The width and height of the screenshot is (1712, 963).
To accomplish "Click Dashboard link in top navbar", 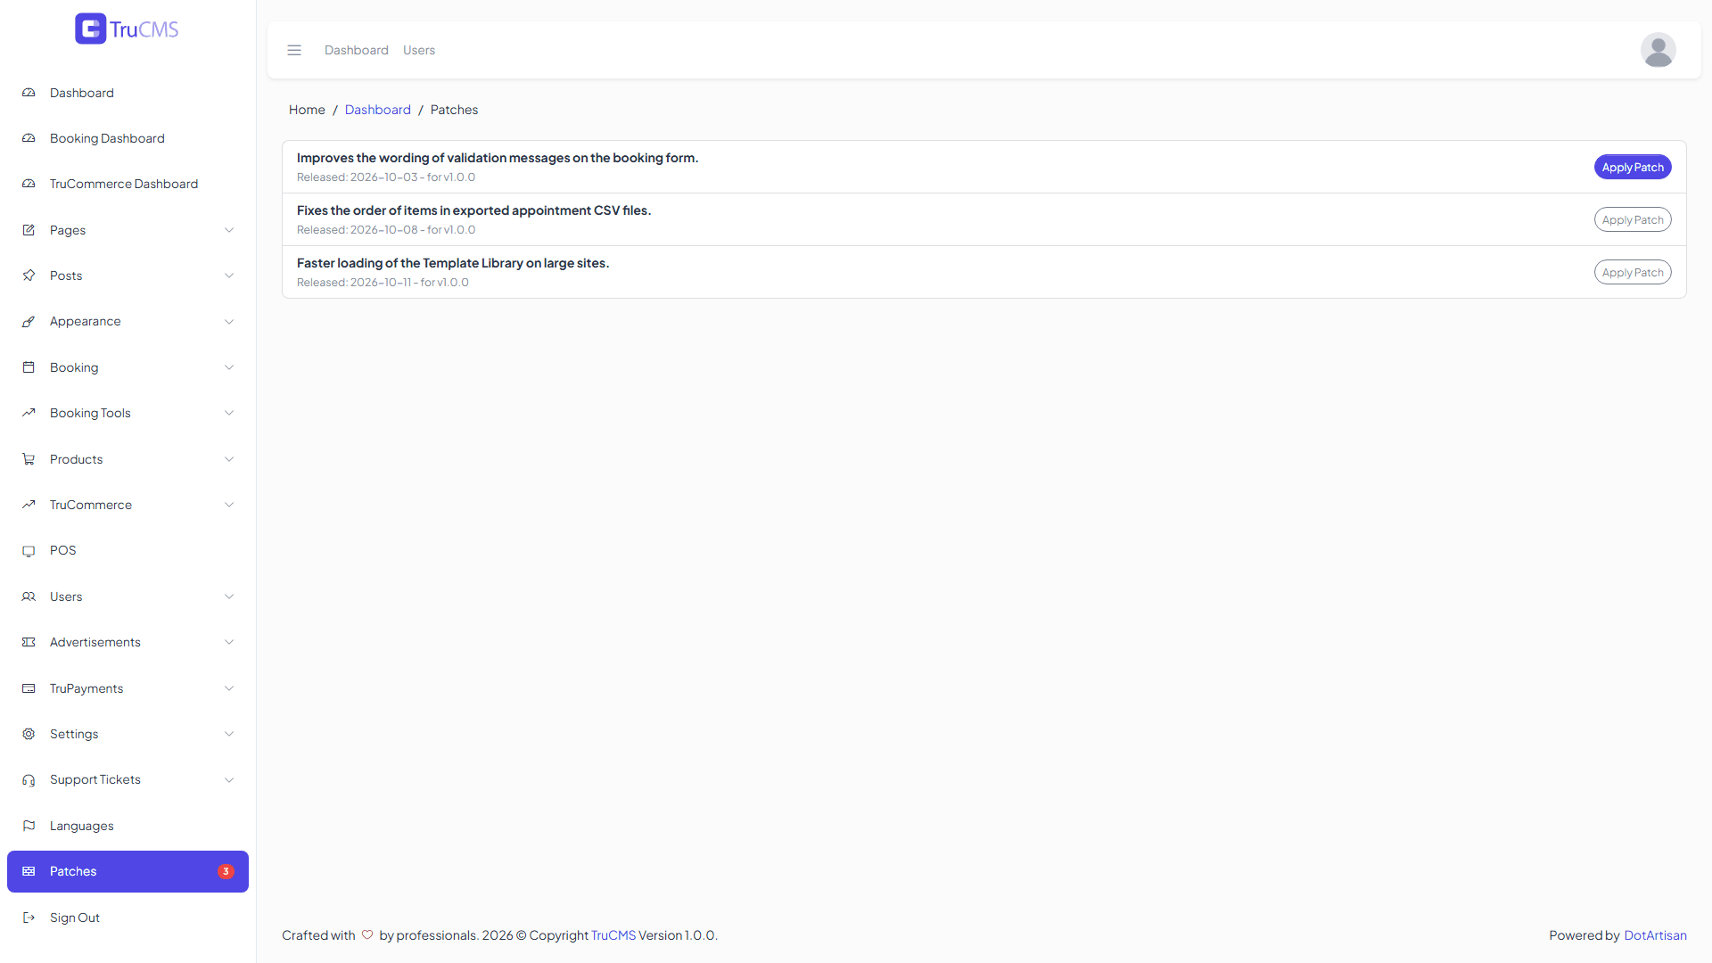I will [357, 50].
